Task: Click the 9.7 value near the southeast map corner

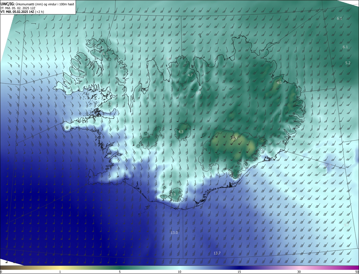Action: pos(346,225)
